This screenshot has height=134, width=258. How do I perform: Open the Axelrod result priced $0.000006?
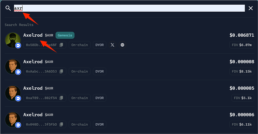pyautogui.click(x=33, y=115)
